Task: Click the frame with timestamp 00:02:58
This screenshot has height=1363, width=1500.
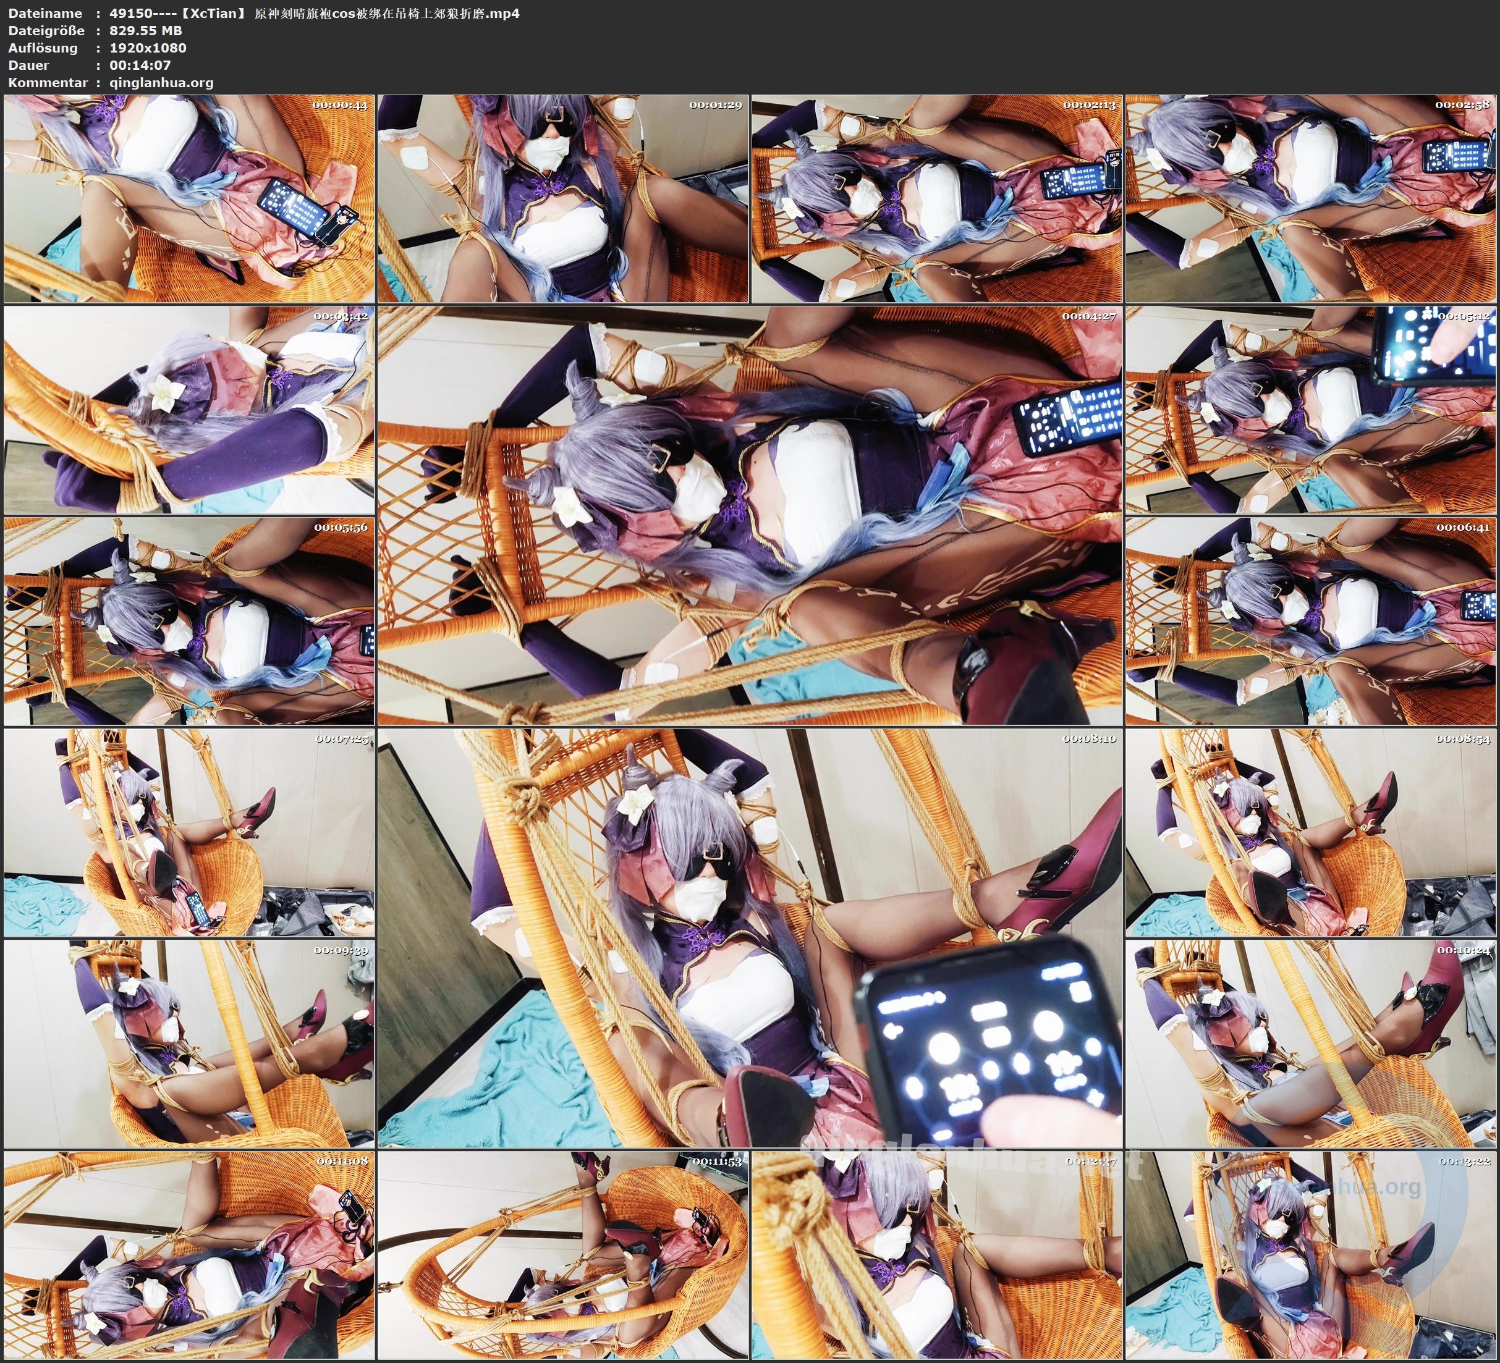Action: pos(1310,199)
